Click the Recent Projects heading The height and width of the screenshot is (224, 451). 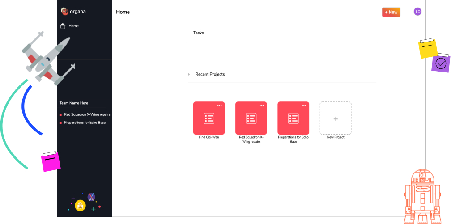point(210,74)
